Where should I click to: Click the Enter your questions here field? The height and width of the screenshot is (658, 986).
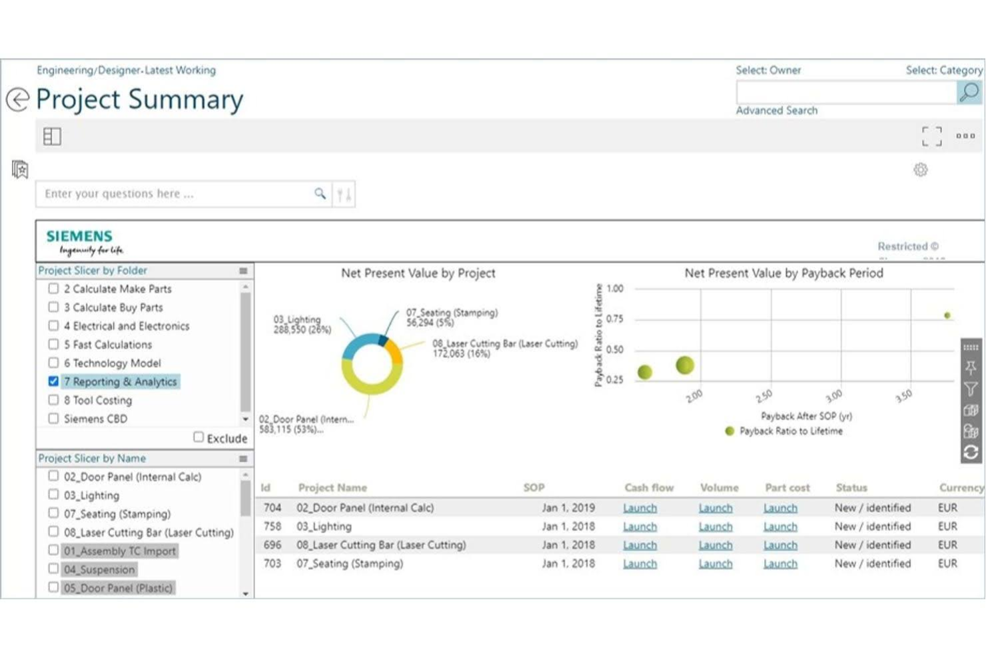coord(167,193)
